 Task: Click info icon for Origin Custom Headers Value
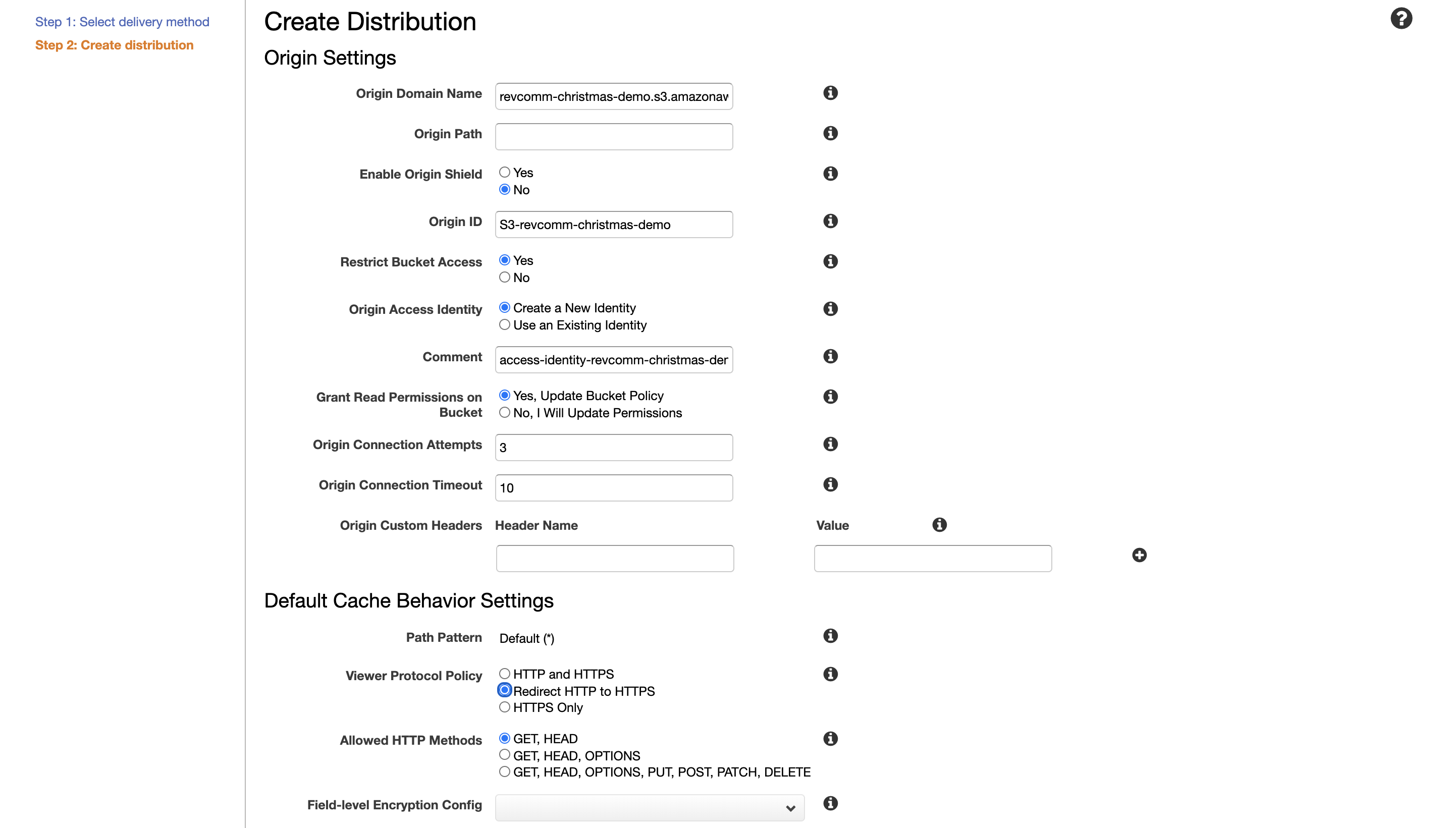tap(940, 524)
